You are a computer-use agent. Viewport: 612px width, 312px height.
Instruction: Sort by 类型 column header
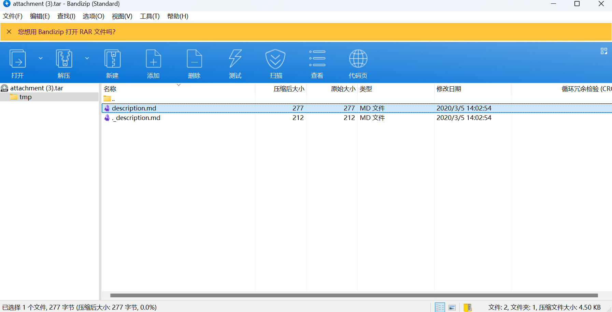point(396,89)
